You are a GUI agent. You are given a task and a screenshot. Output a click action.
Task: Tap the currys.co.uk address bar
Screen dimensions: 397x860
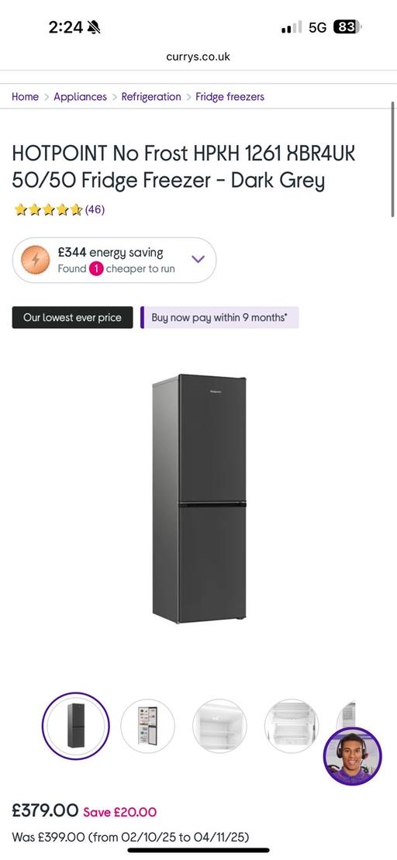click(x=198, y=57)
